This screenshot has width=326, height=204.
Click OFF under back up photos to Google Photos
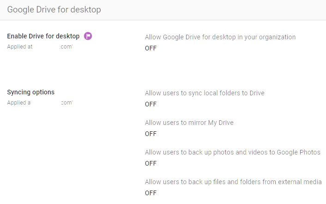click(x=151, y=163)
